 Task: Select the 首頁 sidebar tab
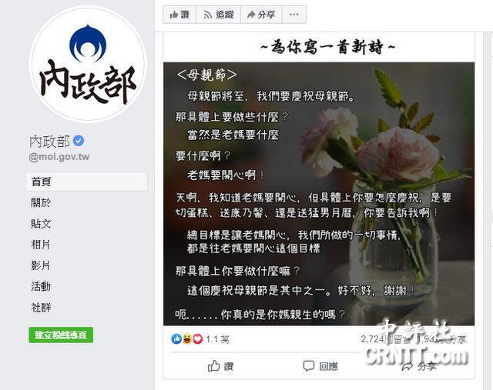coord(86,182)
